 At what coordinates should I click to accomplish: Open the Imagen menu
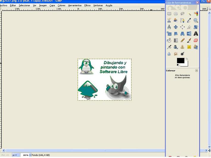tap(43, 6)
